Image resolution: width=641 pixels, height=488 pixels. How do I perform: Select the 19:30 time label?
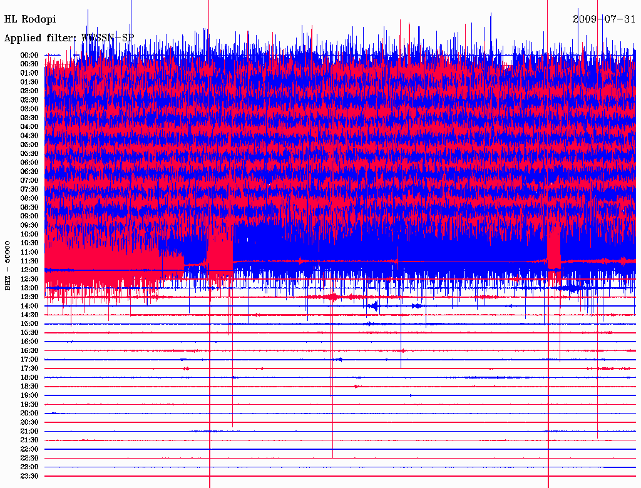coord(29,405)
